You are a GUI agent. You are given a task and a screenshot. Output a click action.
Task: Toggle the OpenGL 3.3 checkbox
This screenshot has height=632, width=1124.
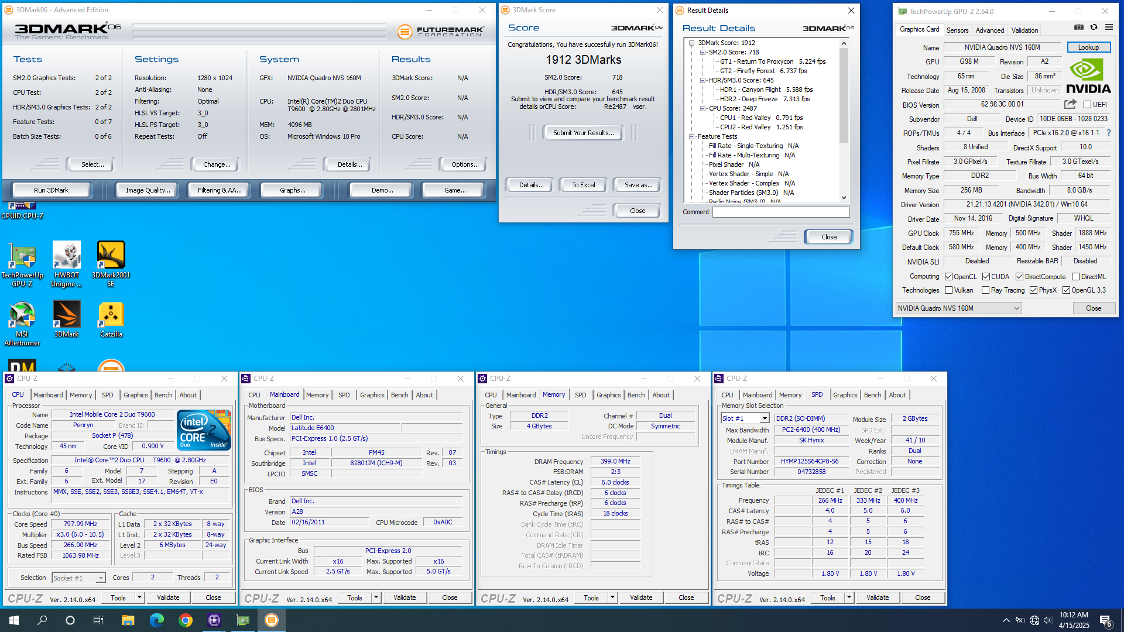[1066, 290]
